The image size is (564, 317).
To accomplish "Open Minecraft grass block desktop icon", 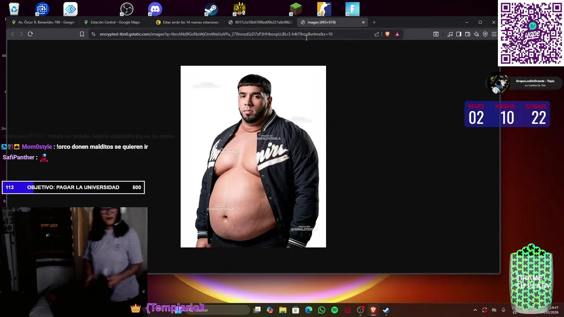I will pyautogui.click(x=296, y=9).
